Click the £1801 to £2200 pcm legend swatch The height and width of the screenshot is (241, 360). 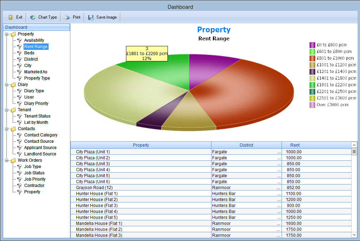tap(312, 85)
